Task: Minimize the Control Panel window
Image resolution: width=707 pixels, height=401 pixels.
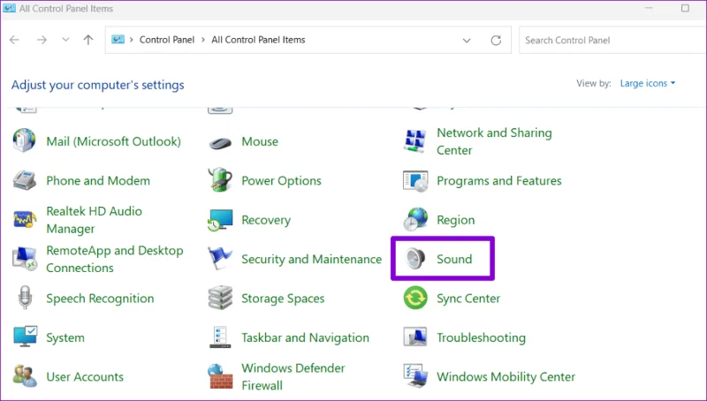Action: (649, 8)
